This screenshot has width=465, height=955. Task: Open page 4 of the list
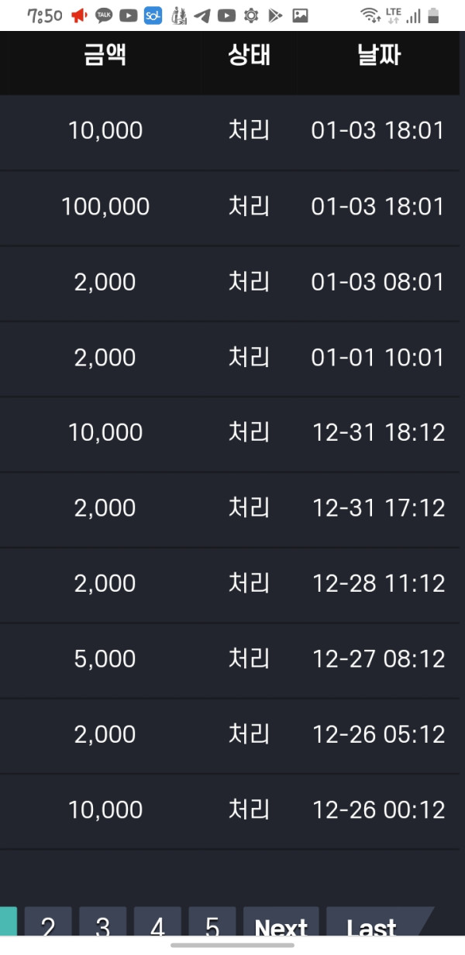(x=157, y=924)
